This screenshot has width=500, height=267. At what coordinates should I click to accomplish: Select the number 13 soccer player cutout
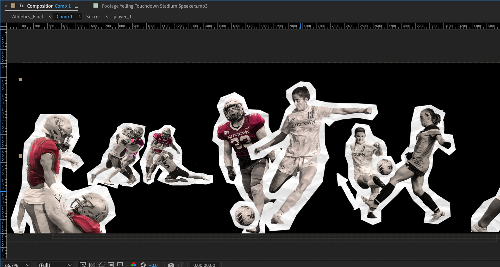tap(302, 146)
